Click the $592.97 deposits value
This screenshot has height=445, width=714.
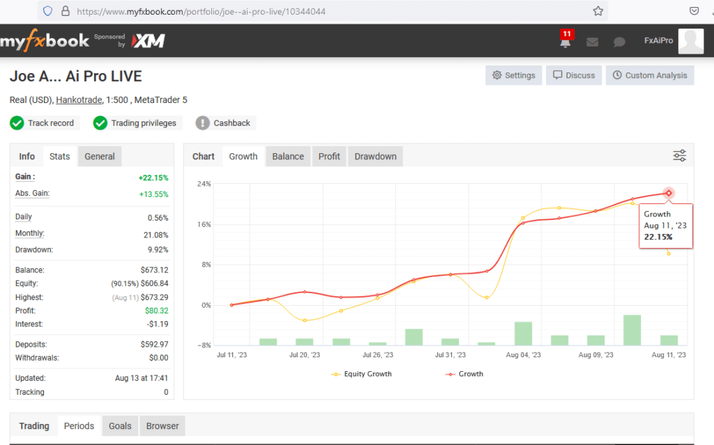click(x=154, y=345)
